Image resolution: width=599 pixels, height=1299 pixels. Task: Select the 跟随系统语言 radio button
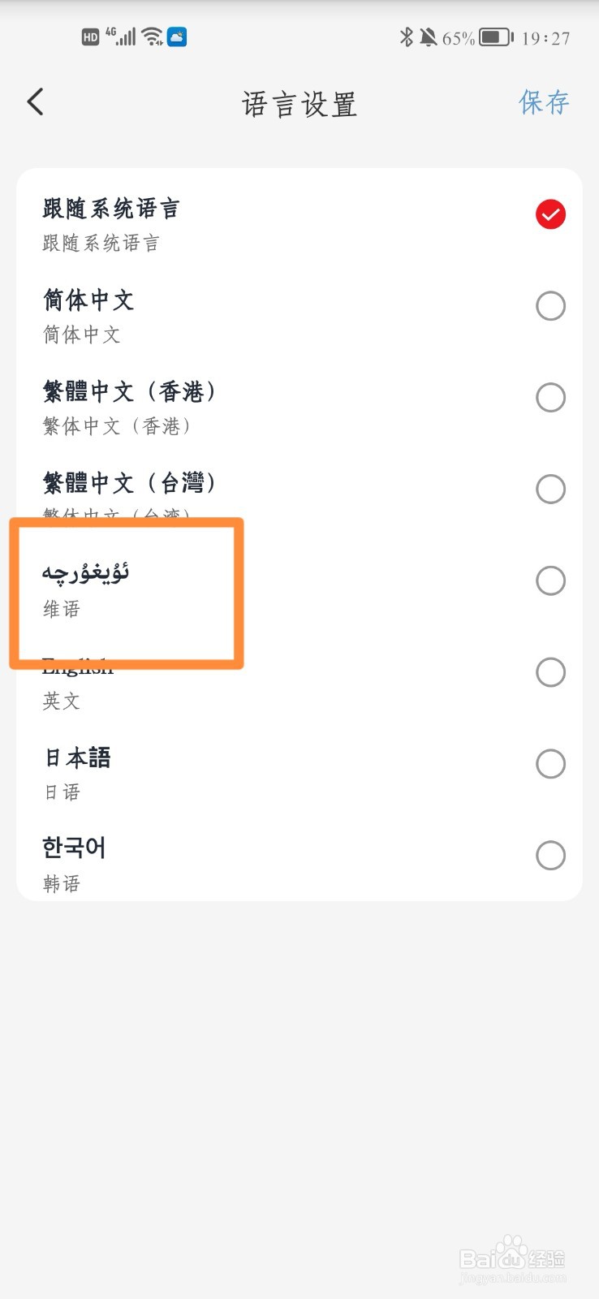550,214
